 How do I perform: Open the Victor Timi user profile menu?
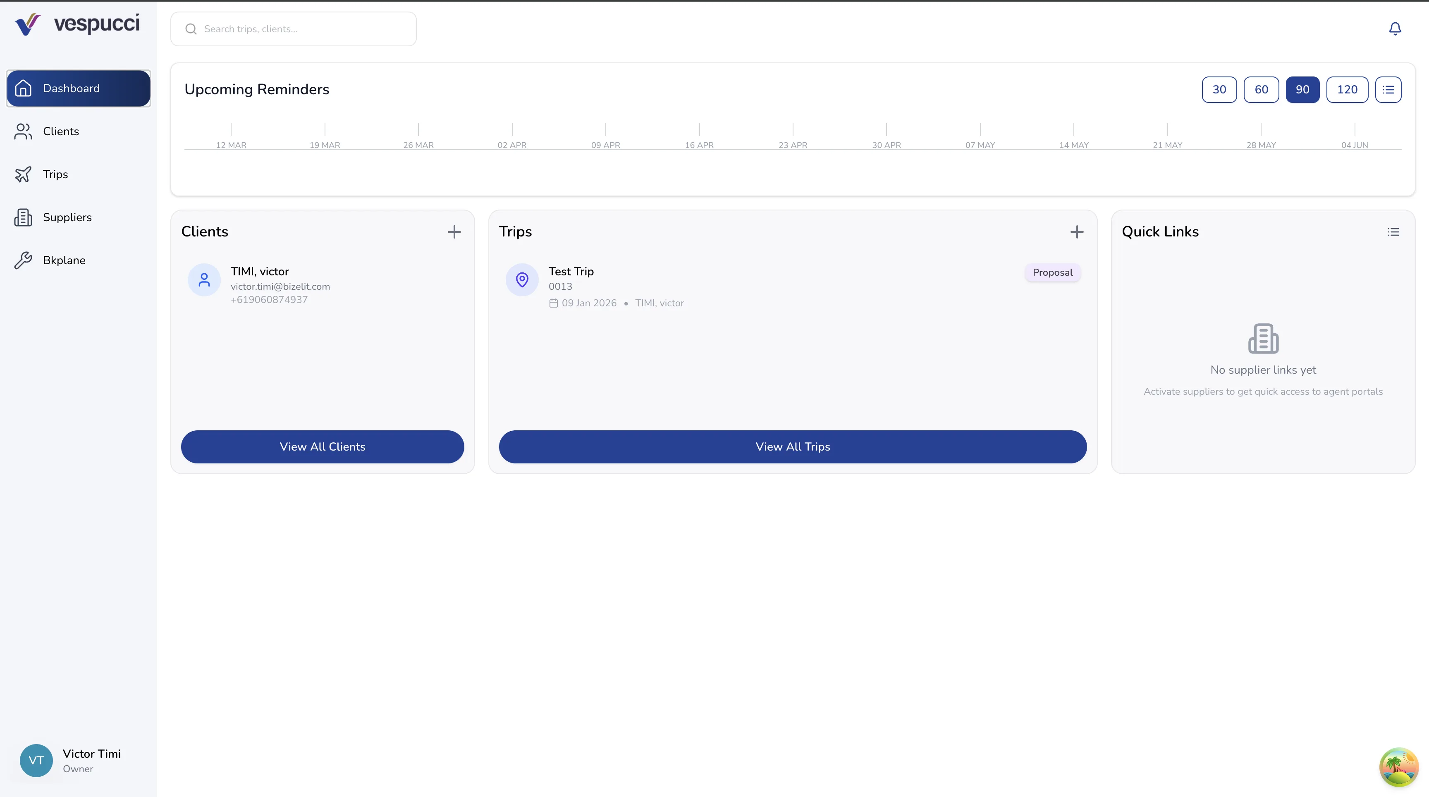pyautogui.click(x=70, y=760)
